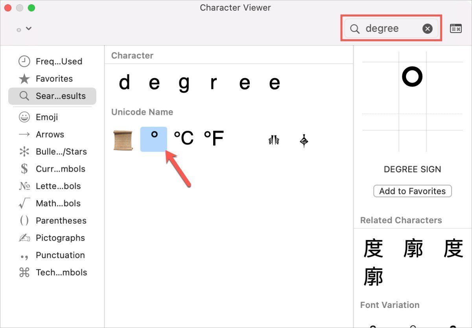Click inside the degree search field
The image size is (472, 328).
[391, 28]
